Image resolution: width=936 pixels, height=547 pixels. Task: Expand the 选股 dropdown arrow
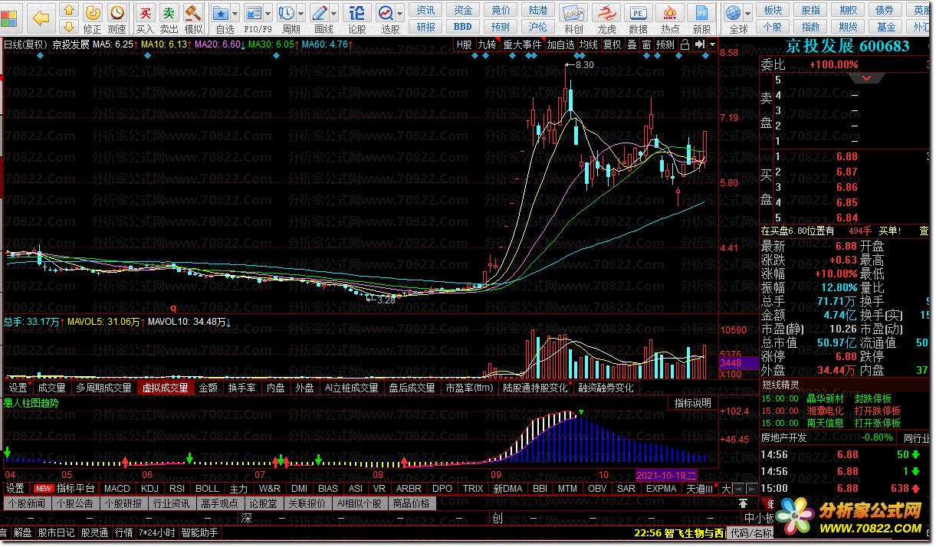399,13
